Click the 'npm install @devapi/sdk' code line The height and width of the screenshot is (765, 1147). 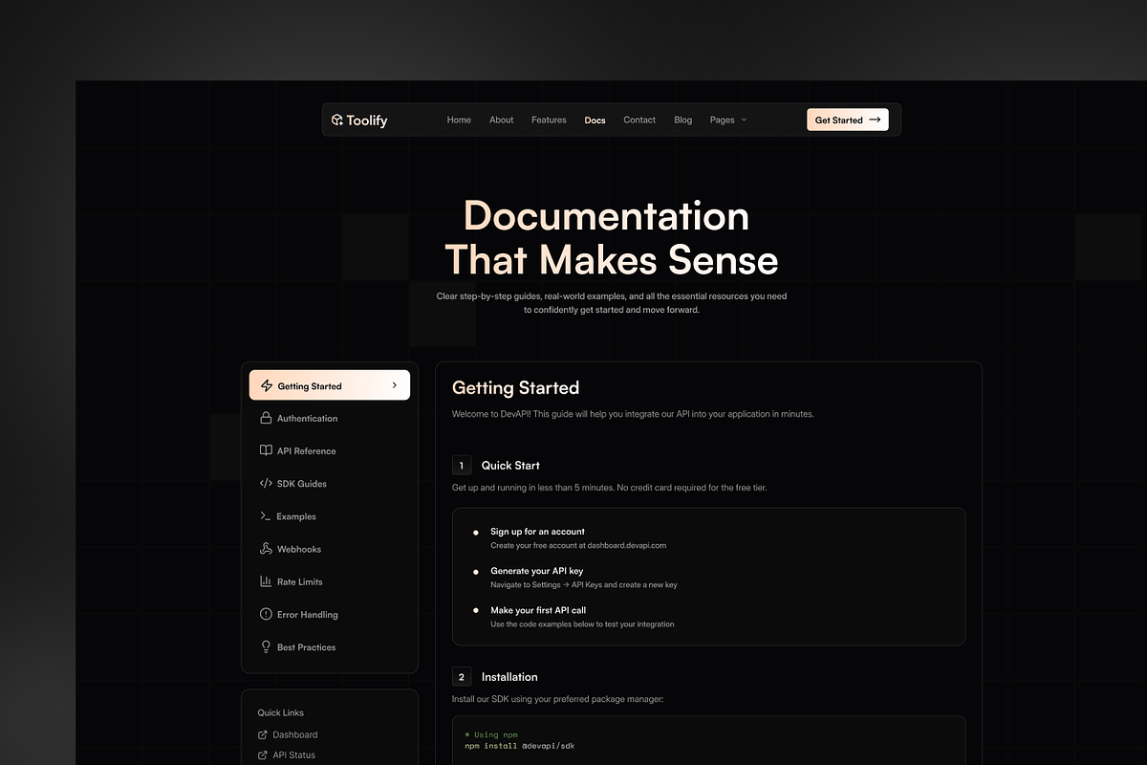520,746
